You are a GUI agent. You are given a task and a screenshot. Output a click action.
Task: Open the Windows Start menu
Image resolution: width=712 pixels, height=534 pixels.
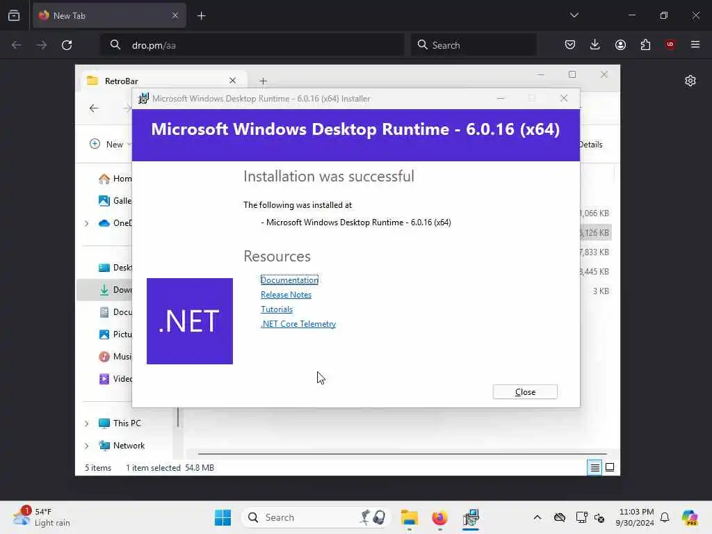[222, 517]
